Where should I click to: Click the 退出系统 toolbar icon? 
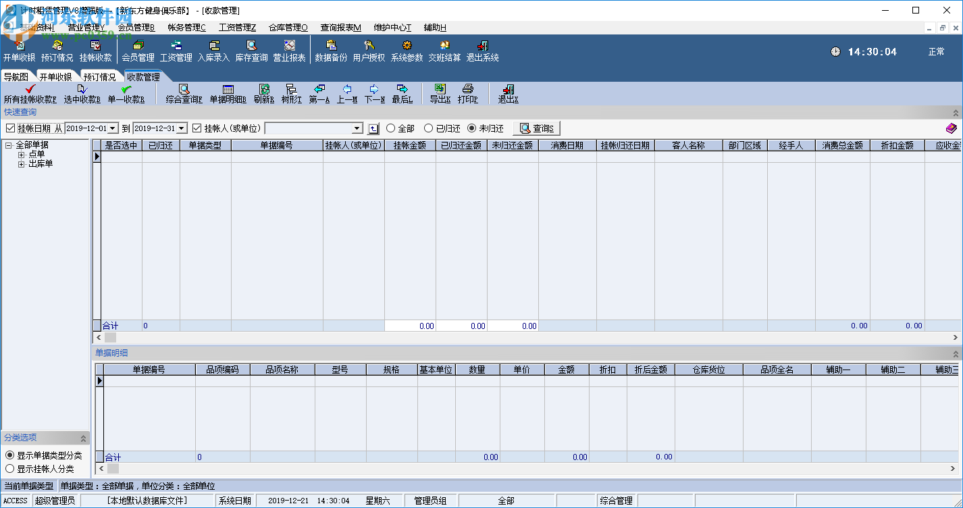coord(482,51)
